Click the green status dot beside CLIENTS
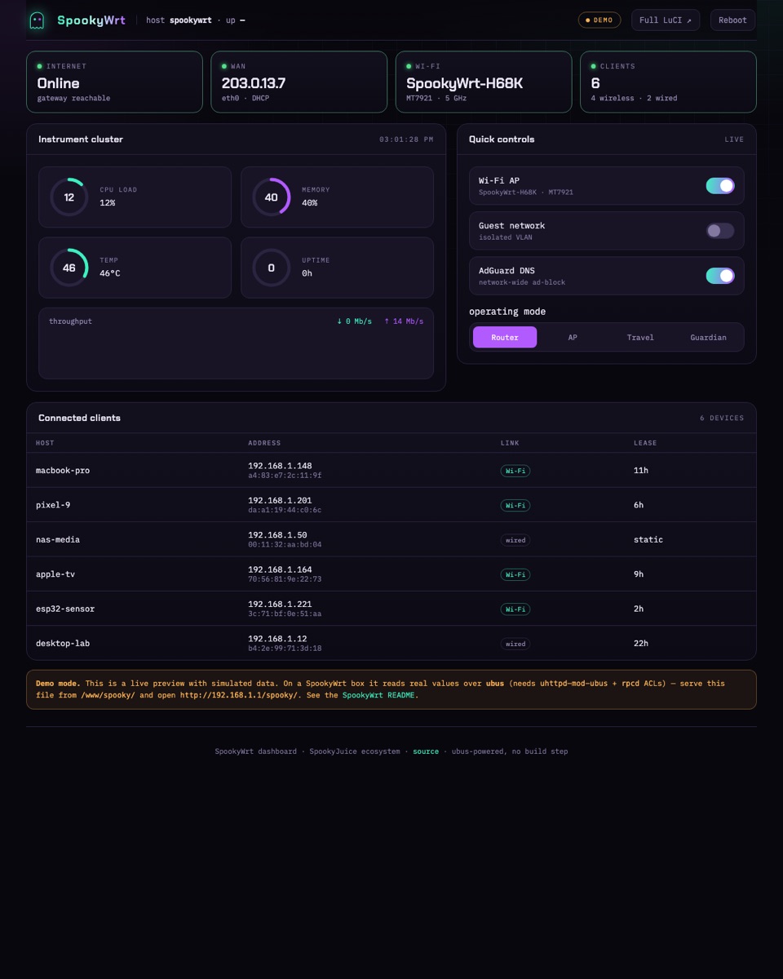The height and width of the screenshot is (979, 783). (593, 66)
